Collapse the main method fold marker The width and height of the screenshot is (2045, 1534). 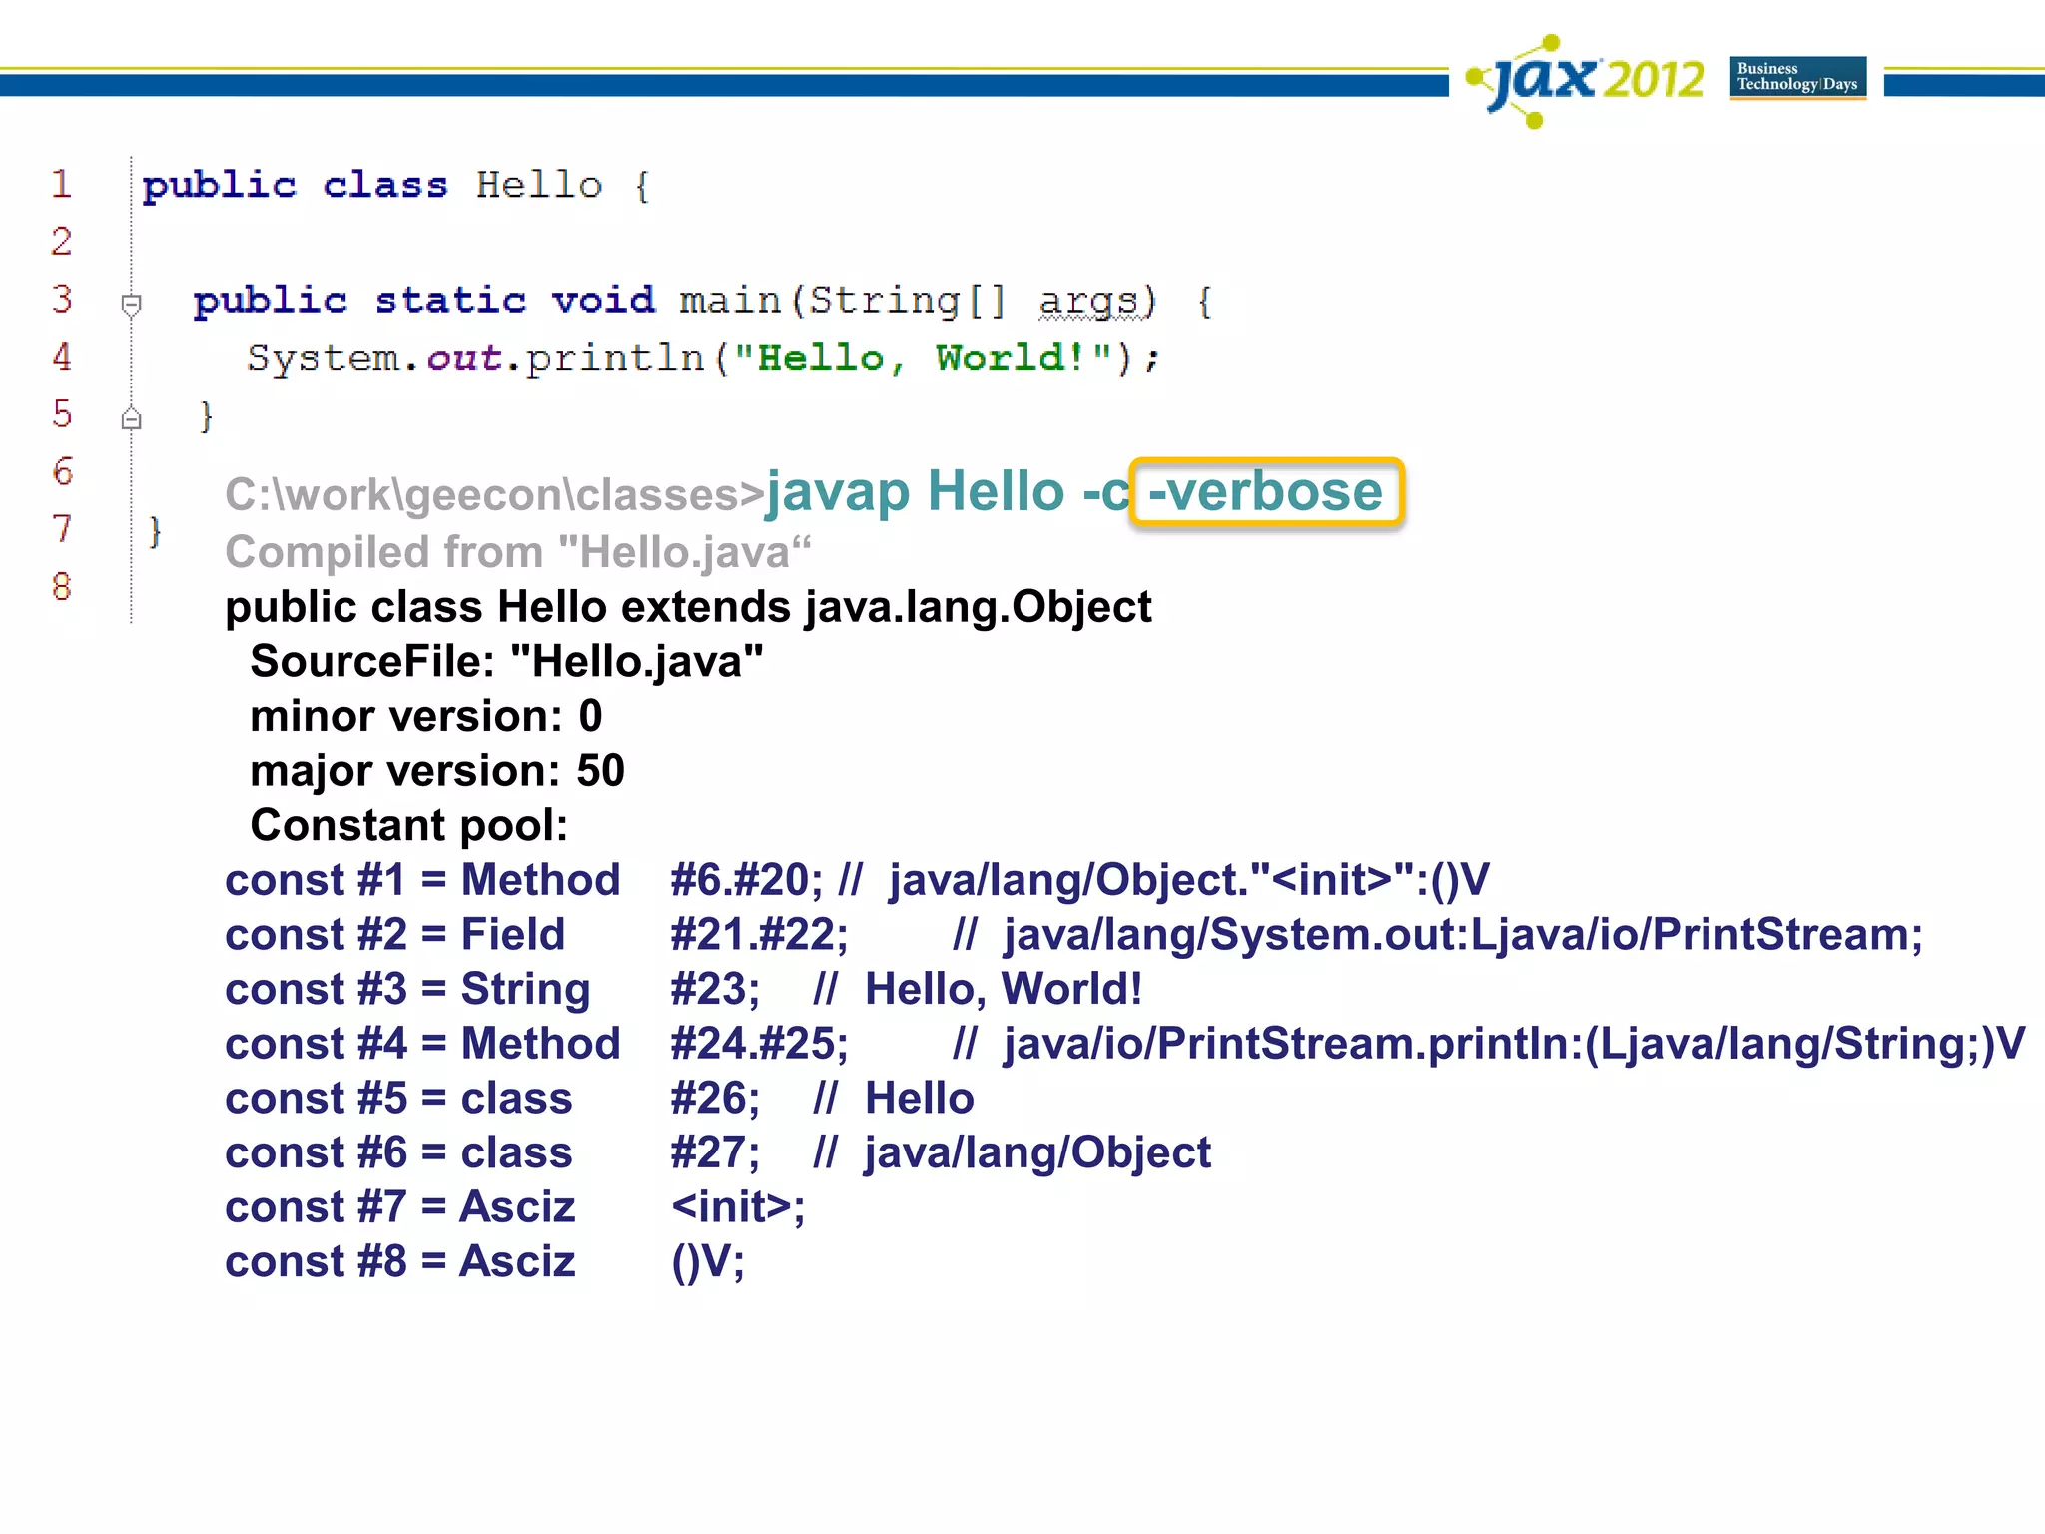point(131,303)
